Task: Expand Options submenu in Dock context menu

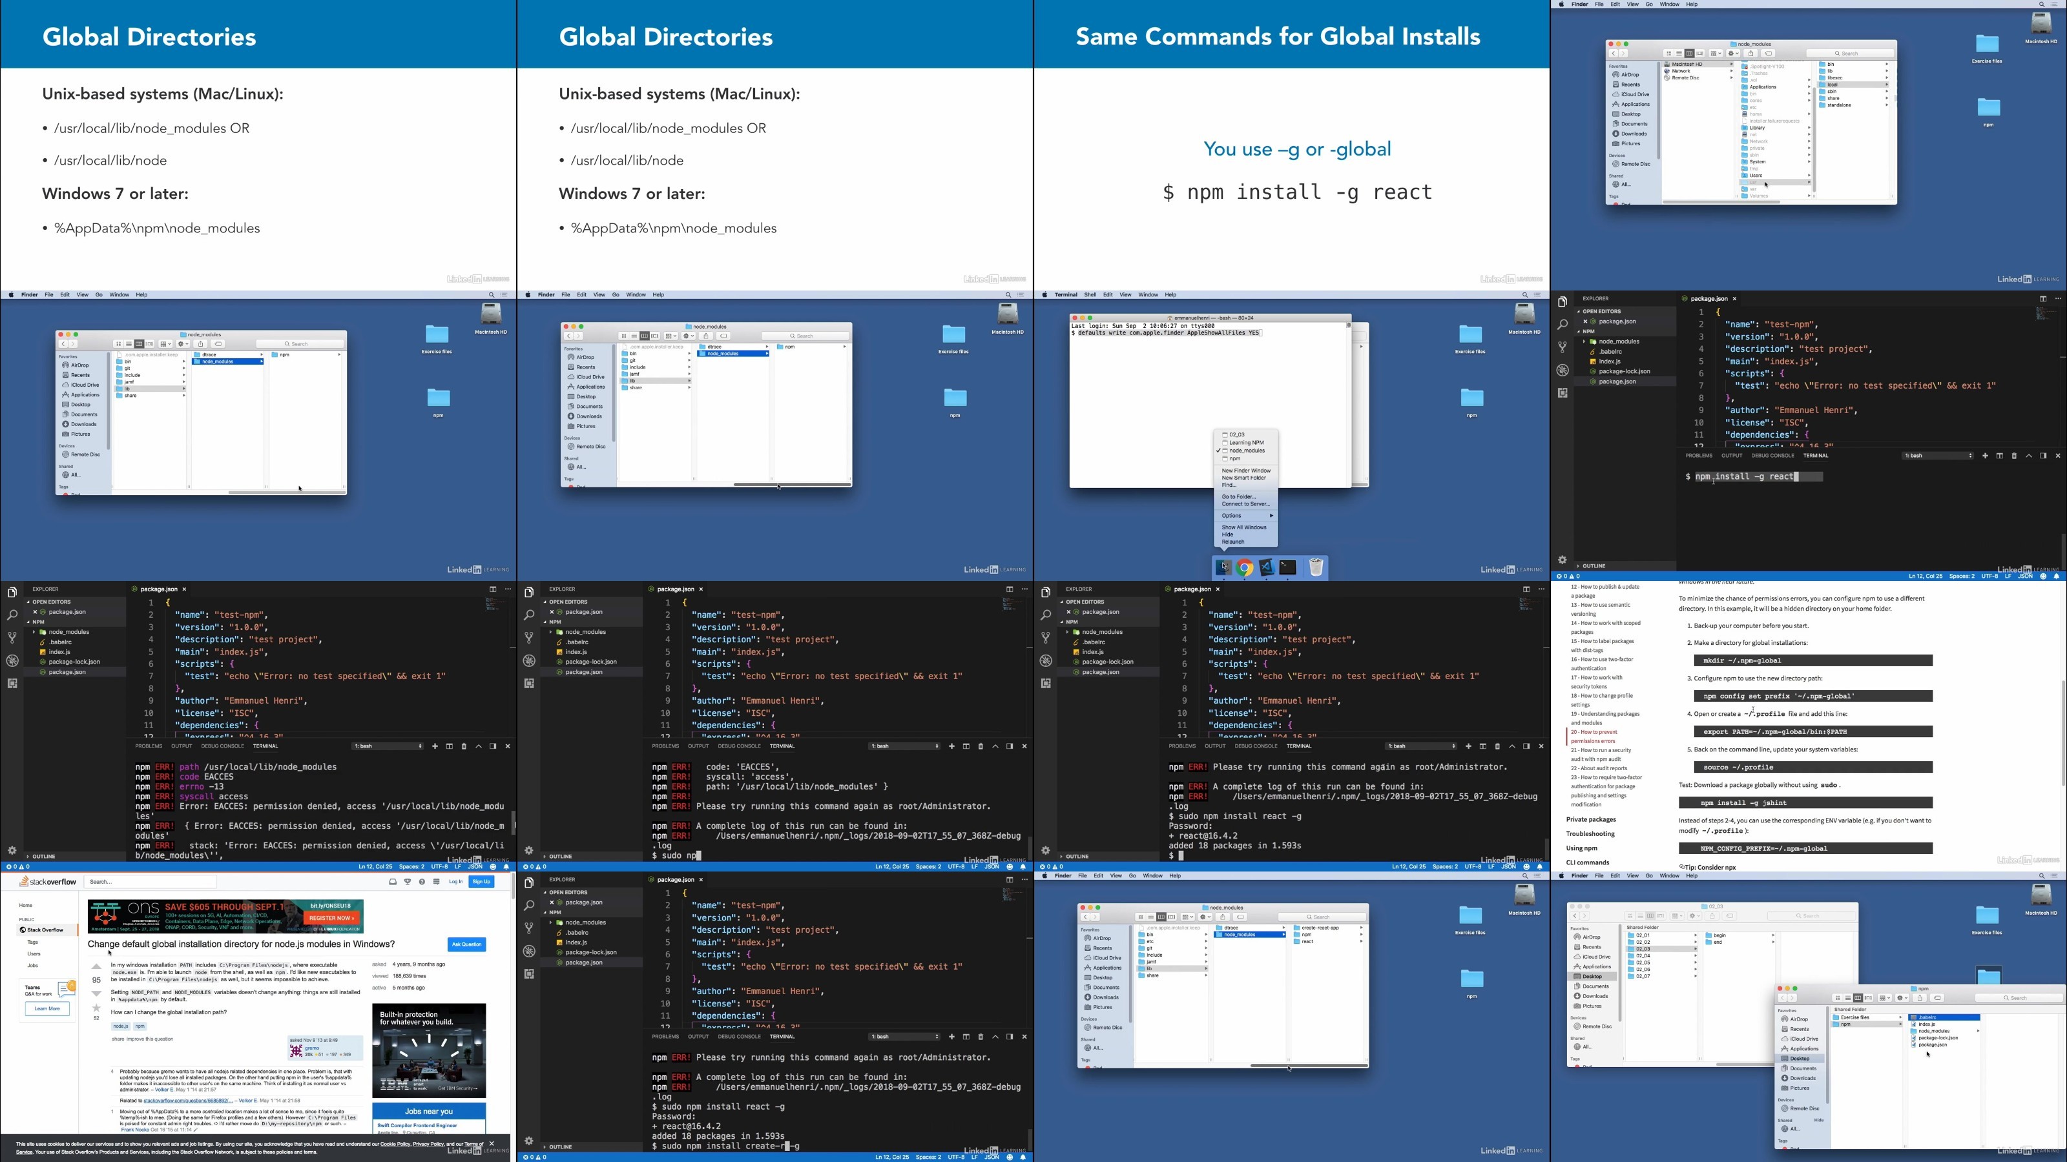Action: [x=1246, y=516]
